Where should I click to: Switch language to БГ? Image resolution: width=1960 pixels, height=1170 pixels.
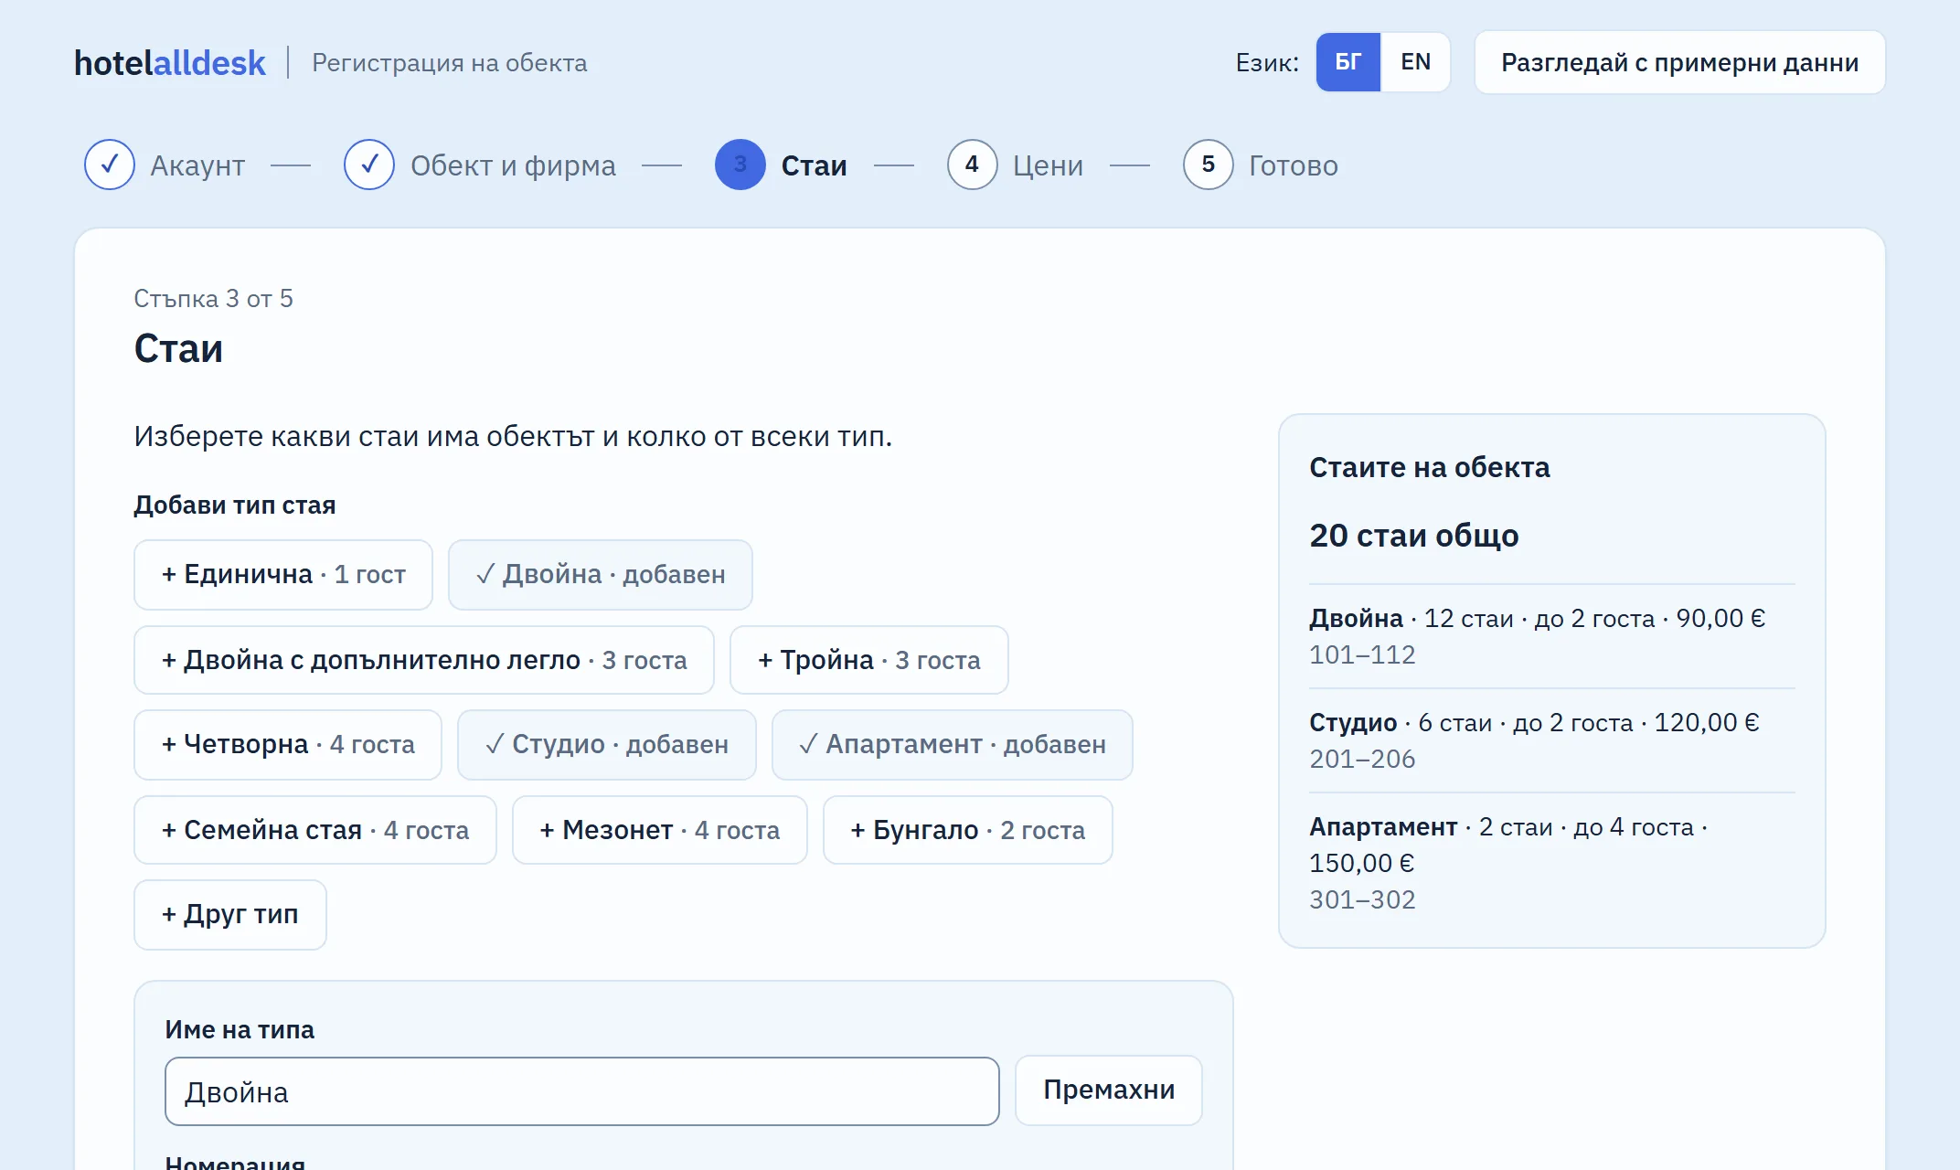1348,62
